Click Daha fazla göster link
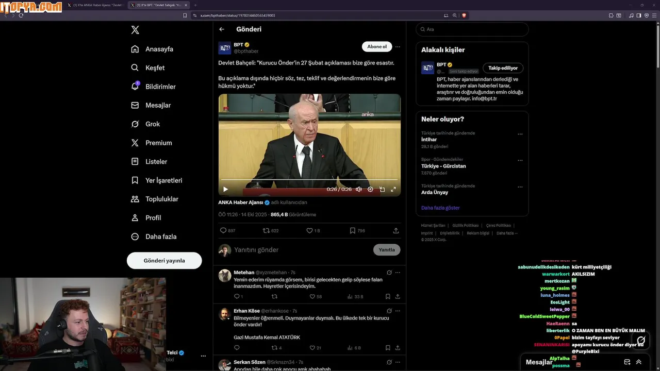 tap(440, 208)
